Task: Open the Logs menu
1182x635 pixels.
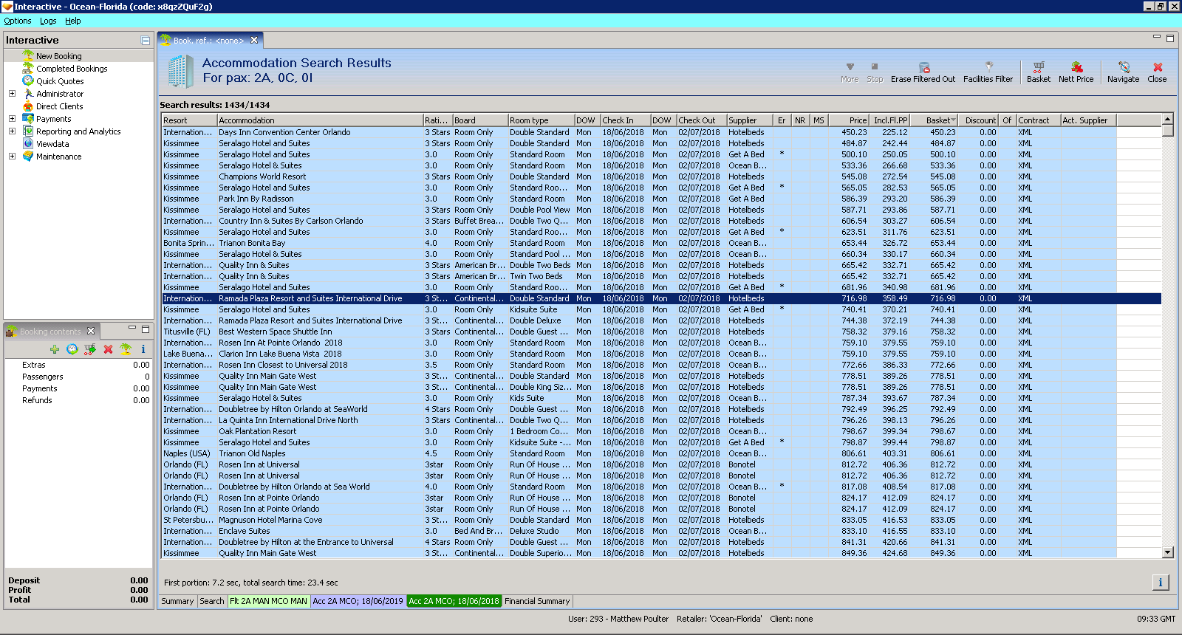Action: (48, 21)
